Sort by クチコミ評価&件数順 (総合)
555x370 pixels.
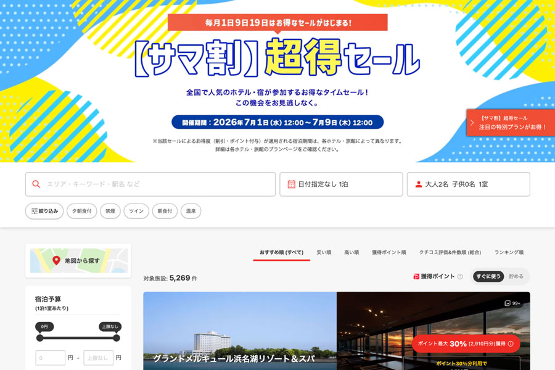tap(450, 252)
